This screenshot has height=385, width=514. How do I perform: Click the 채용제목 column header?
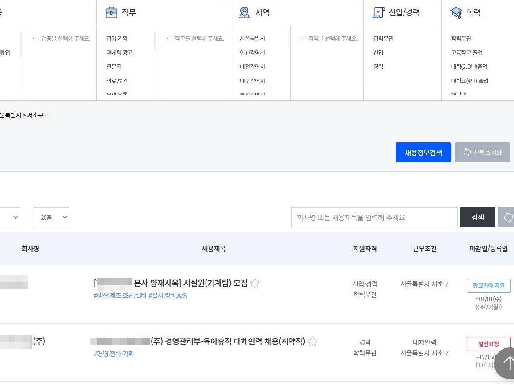(214, 249)
